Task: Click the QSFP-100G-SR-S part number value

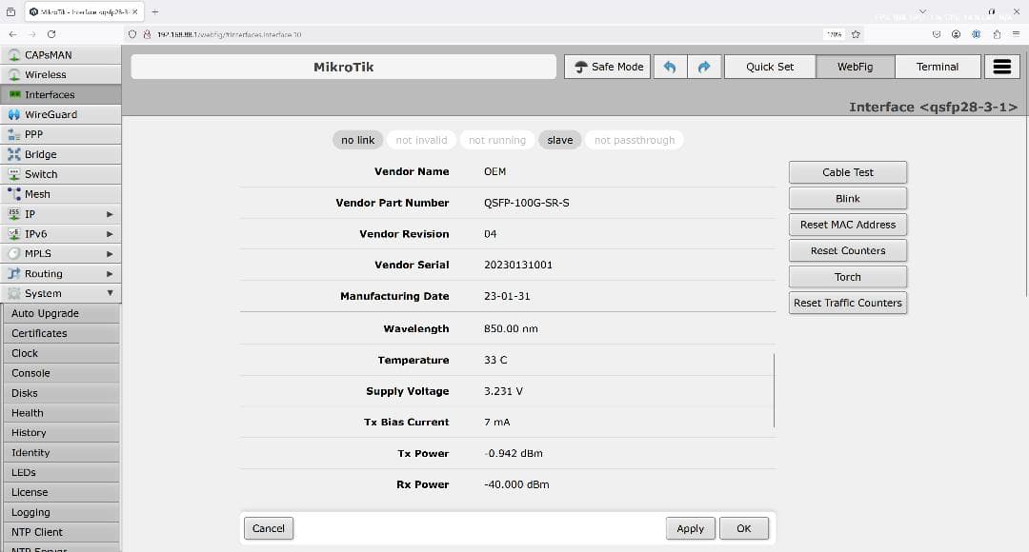Action: coord(526,204)
